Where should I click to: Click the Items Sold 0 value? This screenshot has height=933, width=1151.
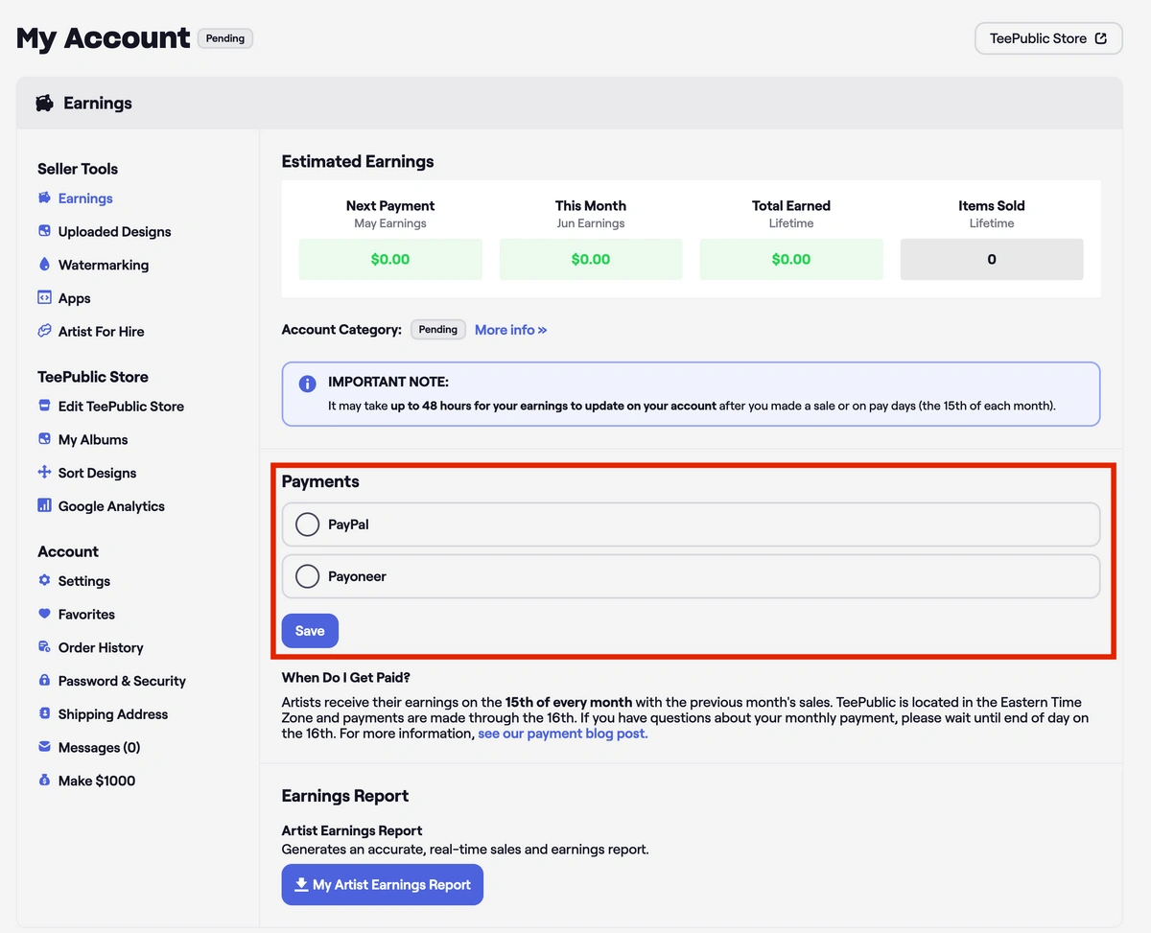pos(992,259)
